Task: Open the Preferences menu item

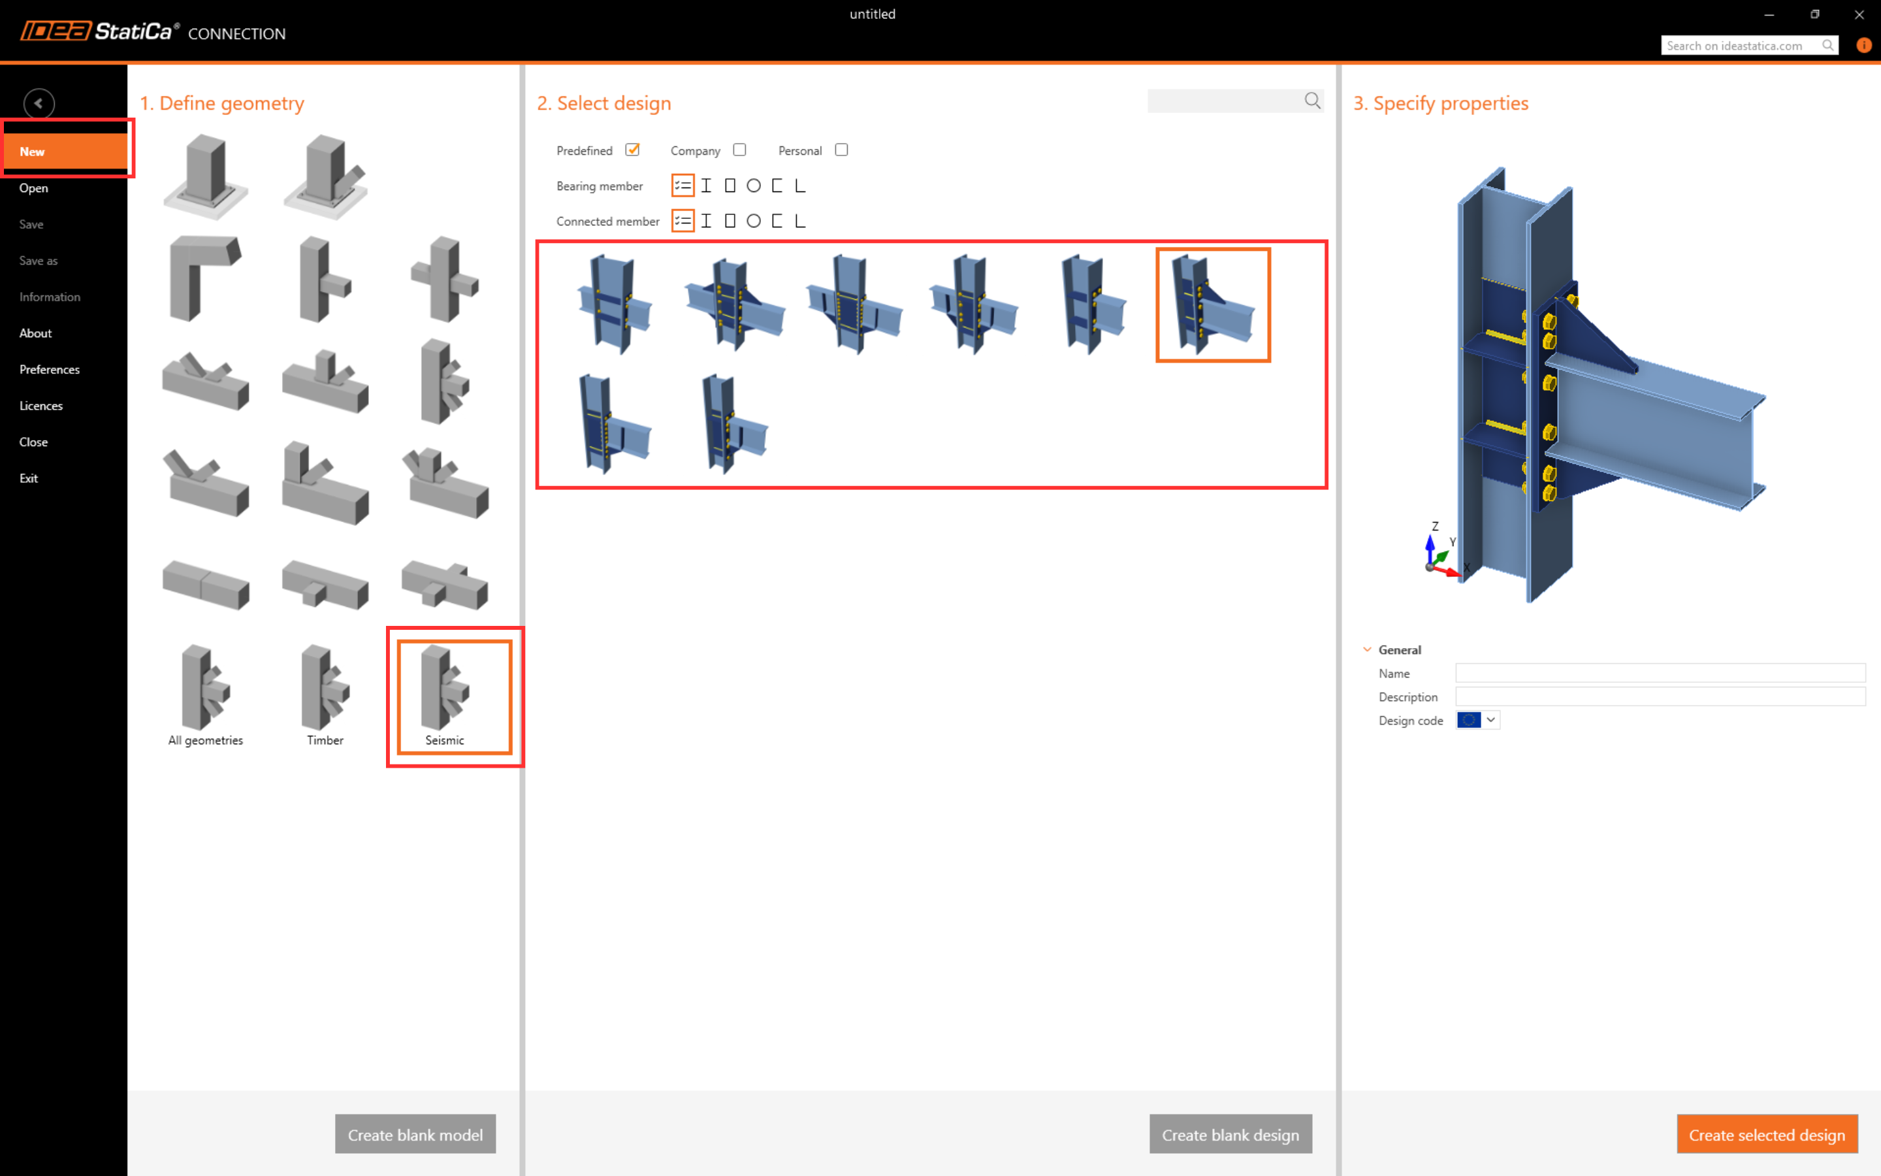Action: tap(49, 369)
